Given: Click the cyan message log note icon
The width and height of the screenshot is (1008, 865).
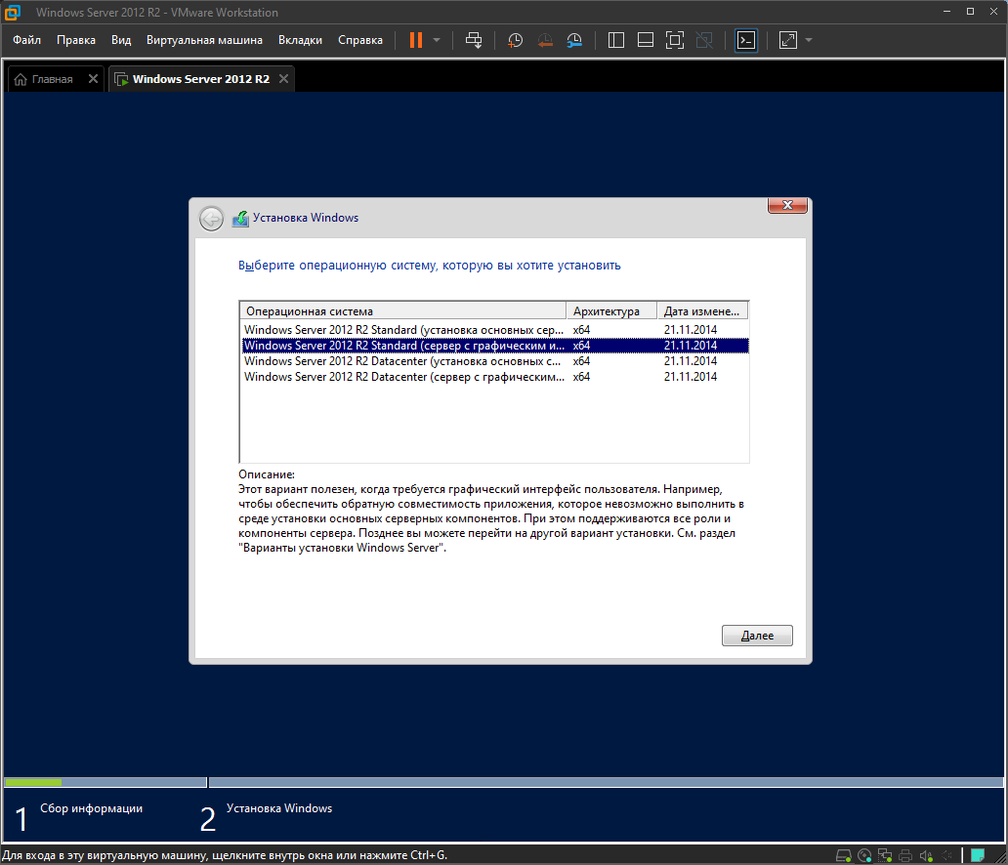Looking at the screenshot, I should [978, 855].
